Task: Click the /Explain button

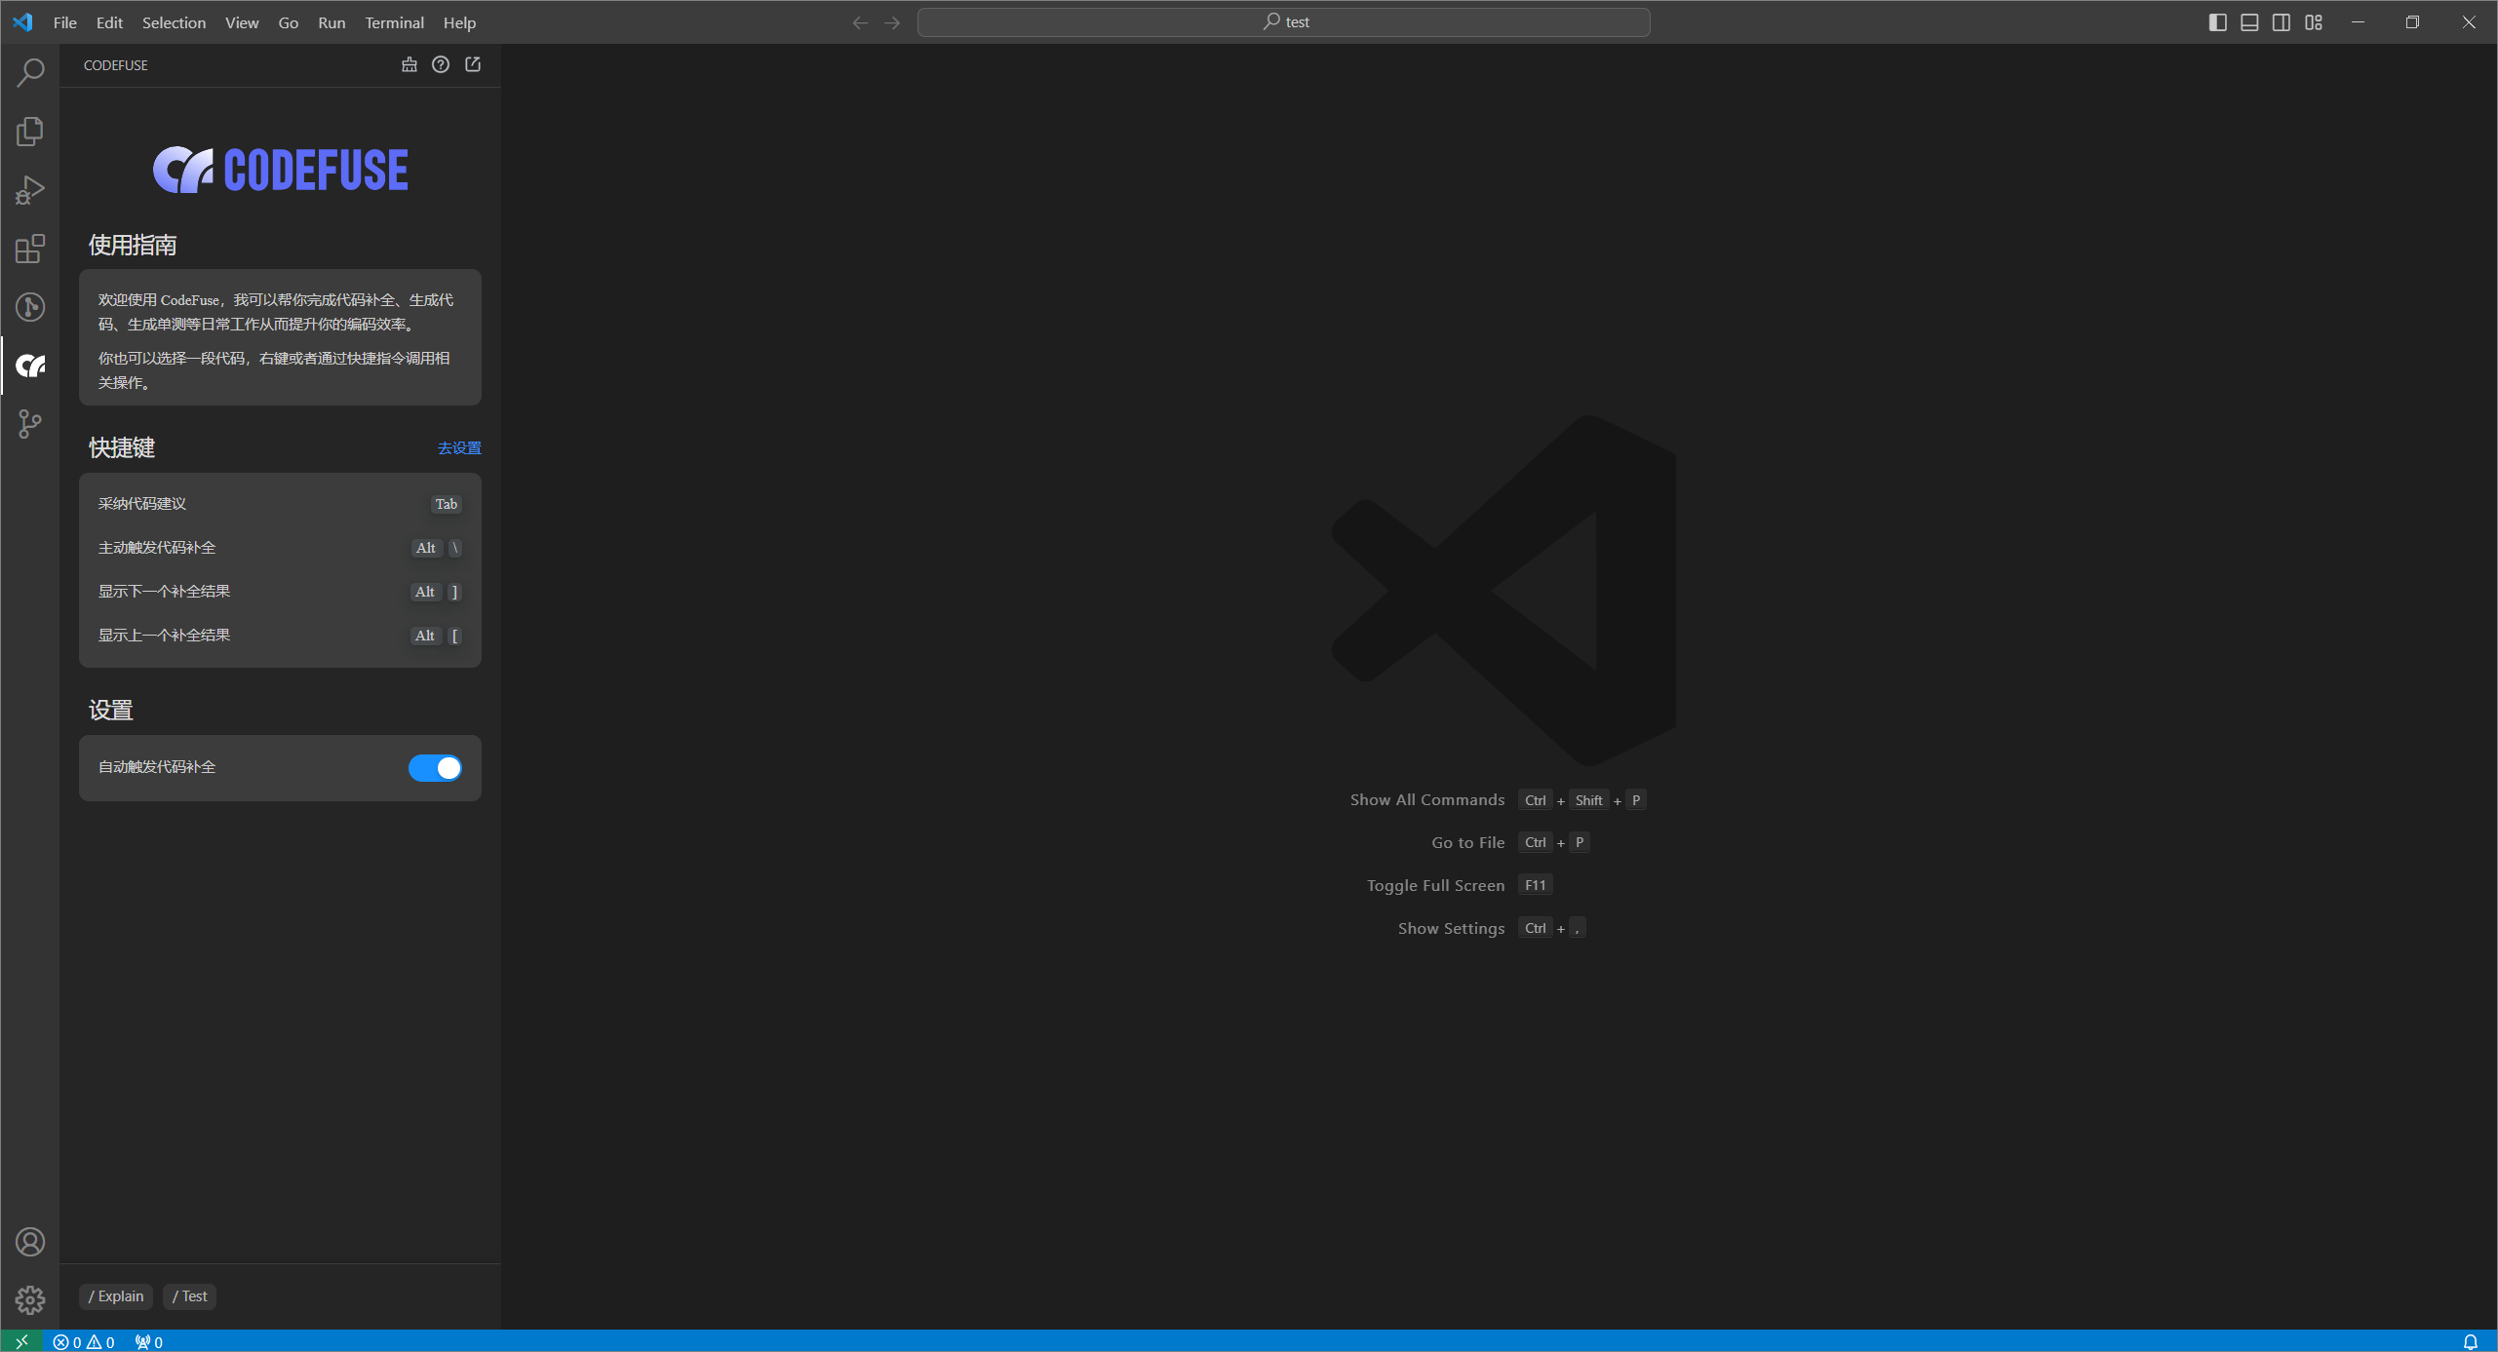Action: pos(116,1296)
